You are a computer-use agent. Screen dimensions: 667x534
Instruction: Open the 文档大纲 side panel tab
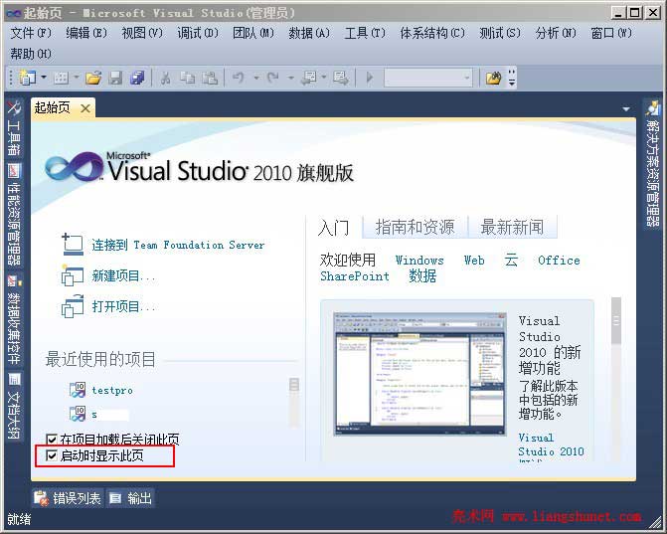[14, 407]
